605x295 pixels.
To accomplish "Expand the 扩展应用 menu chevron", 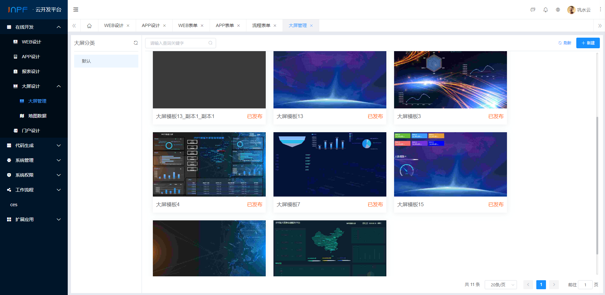I will pos(59,219).
